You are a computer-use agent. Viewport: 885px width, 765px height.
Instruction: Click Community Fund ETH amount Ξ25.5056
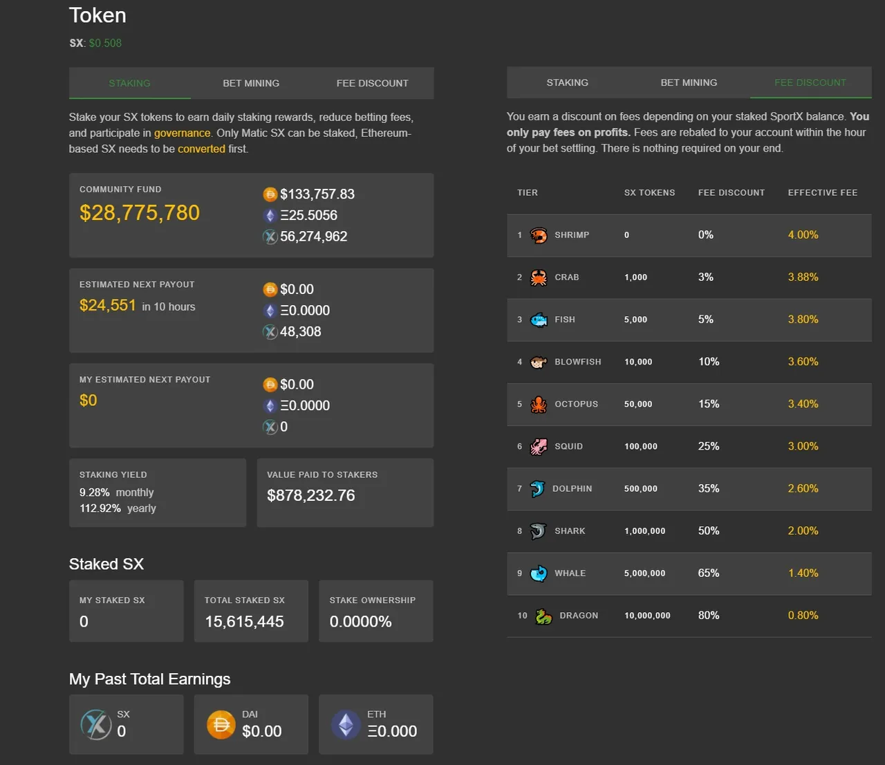click(309, 216)
